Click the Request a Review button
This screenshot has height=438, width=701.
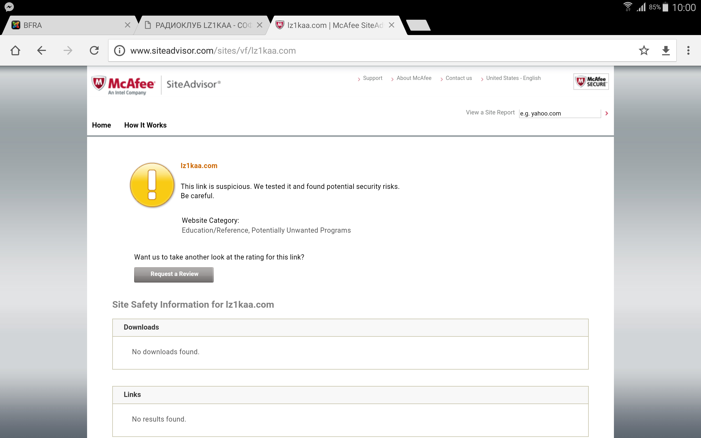click(x=174, y=274)
